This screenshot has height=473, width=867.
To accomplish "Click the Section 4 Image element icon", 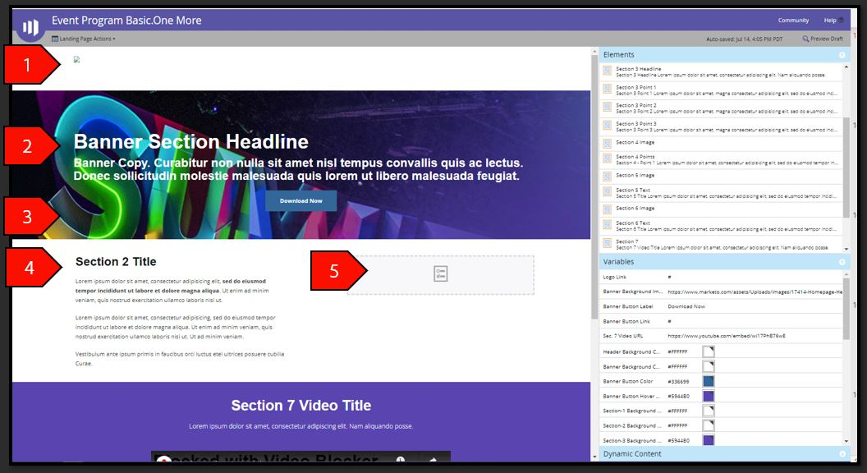I will click(607, 142).
